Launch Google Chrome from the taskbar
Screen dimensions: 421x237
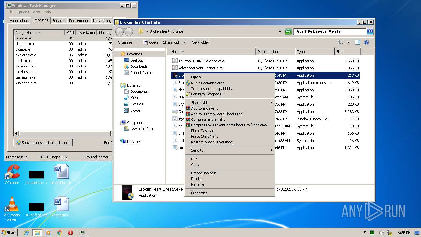tap(60, 233)
